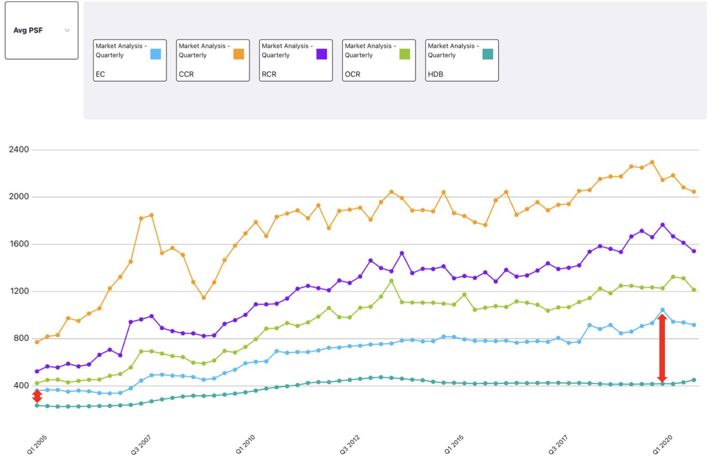Select the CCR legend card
728x470 pixels.
pyautogui.click(x=212, y=60)
